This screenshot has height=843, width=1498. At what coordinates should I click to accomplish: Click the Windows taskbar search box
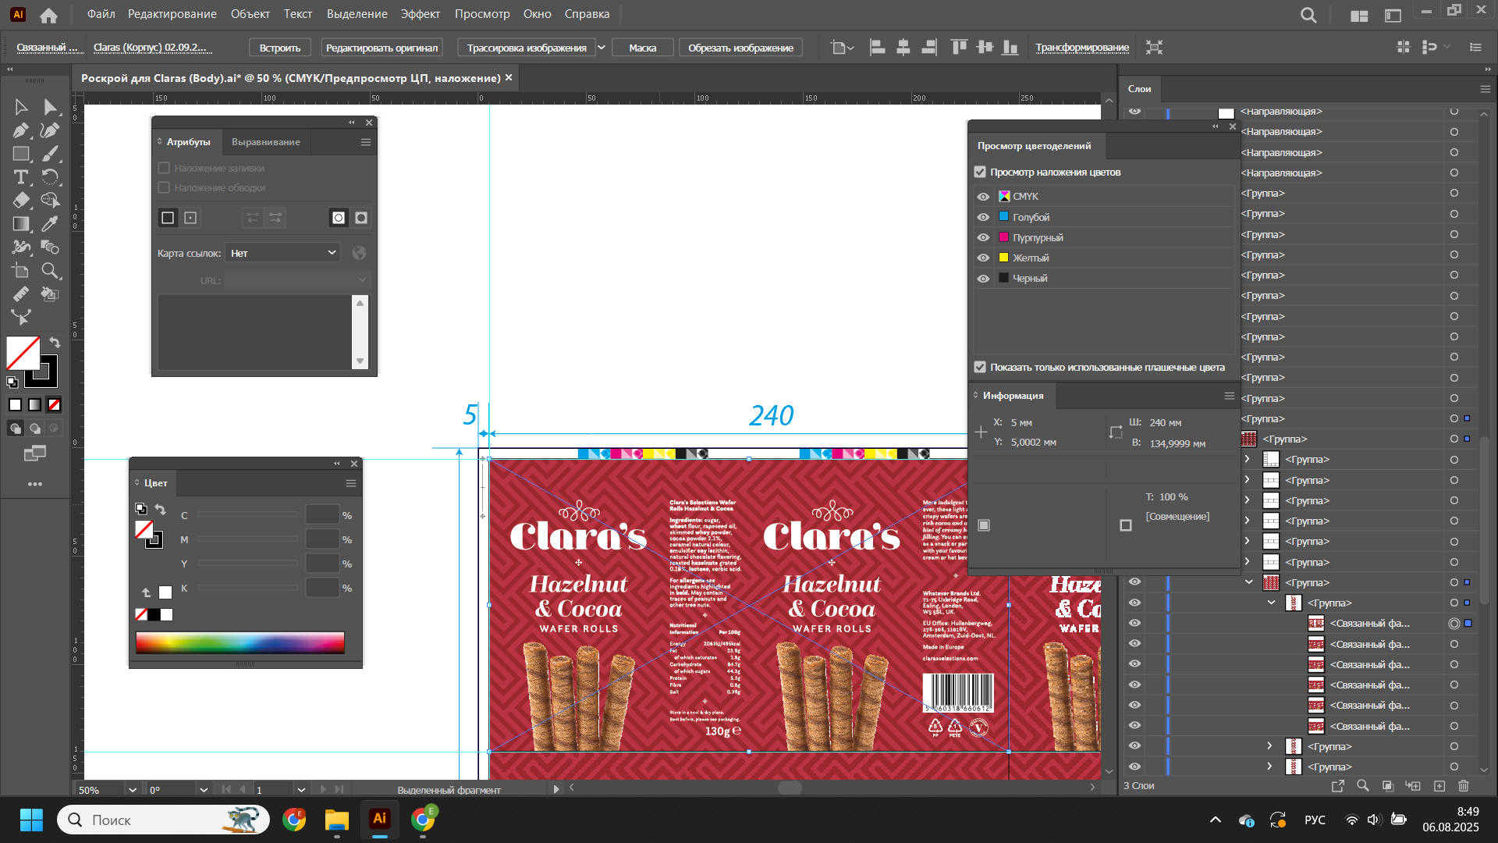(163, 820)
